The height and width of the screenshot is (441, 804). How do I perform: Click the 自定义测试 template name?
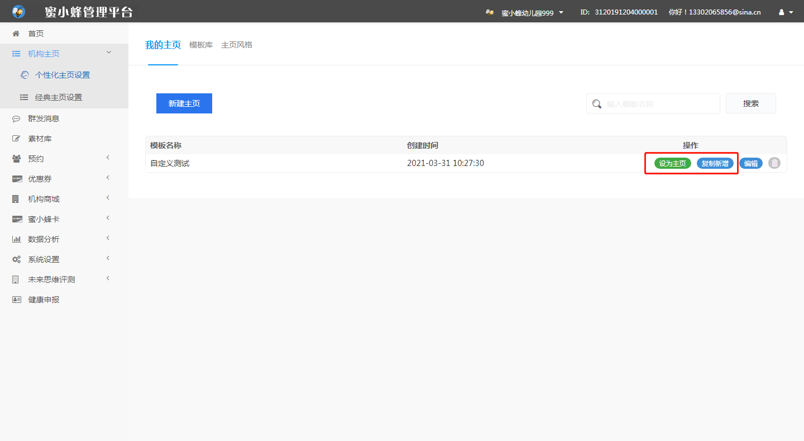point(170,163)
